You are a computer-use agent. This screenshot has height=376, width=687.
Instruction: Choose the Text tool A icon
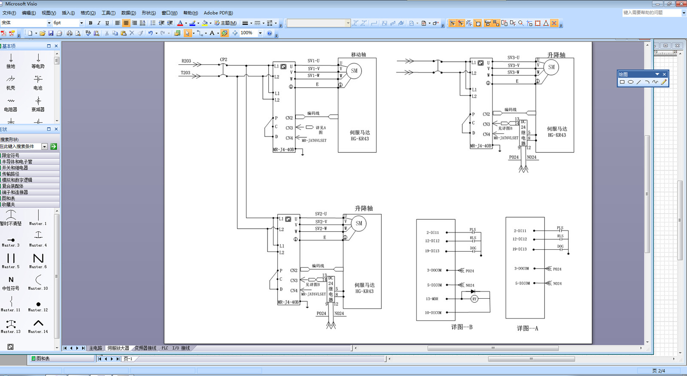pyautogui.click(x=212, y=33)
